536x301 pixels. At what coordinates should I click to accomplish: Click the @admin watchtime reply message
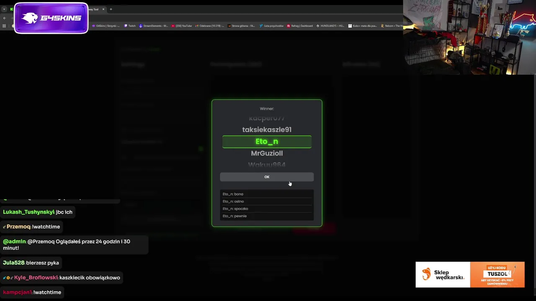click(74, 245)
